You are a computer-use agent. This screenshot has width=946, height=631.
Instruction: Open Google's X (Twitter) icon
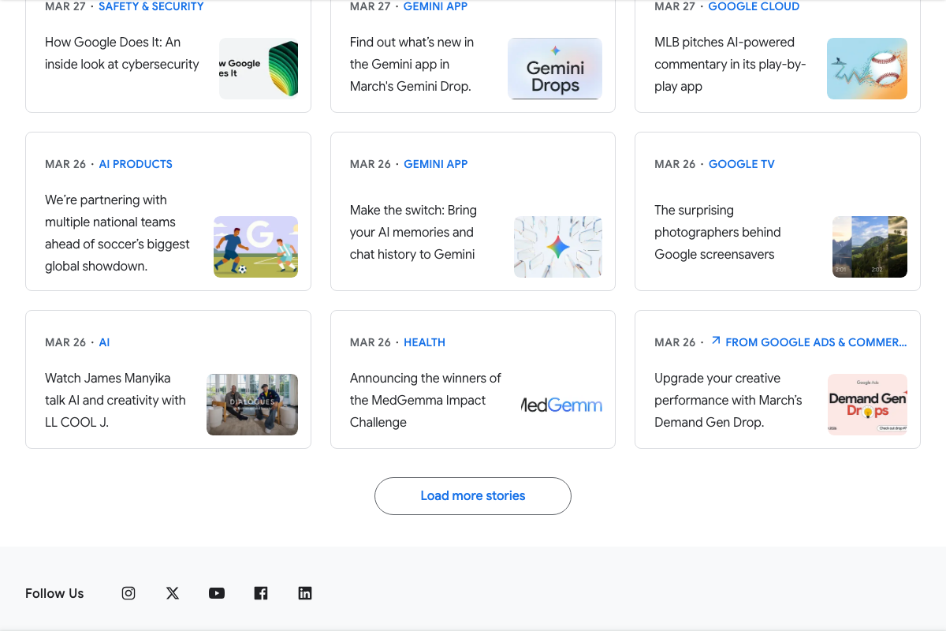[x=173, y=593]
